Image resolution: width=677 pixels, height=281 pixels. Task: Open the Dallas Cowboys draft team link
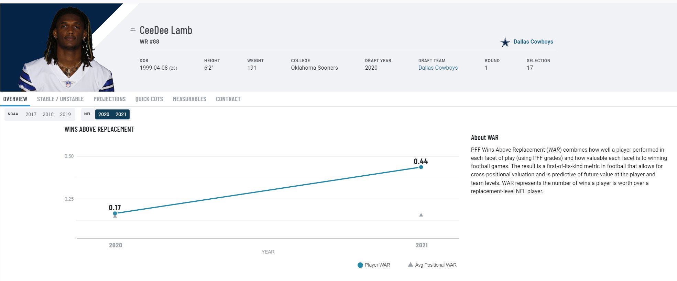(x=438, y=68)
